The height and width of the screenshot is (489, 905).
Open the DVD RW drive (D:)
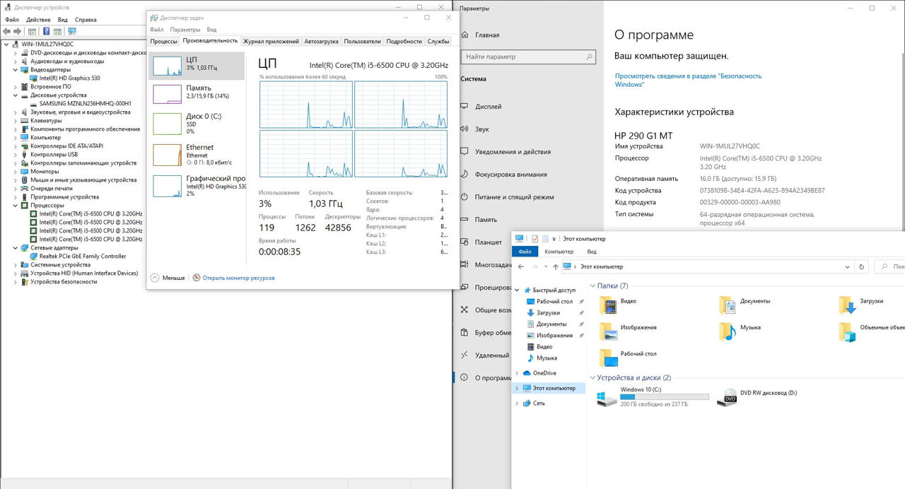pyautogui.click(x=727, y=397)
